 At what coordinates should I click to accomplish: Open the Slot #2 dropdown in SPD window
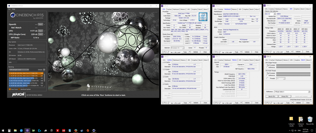coord(271,14)
